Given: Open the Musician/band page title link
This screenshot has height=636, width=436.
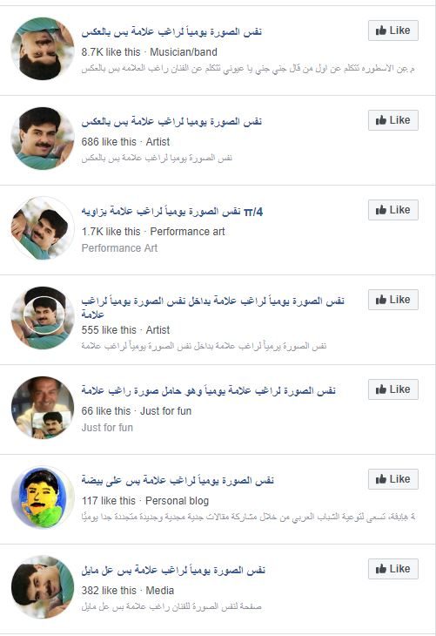Looking at the screenshot, I should point(171,31).
